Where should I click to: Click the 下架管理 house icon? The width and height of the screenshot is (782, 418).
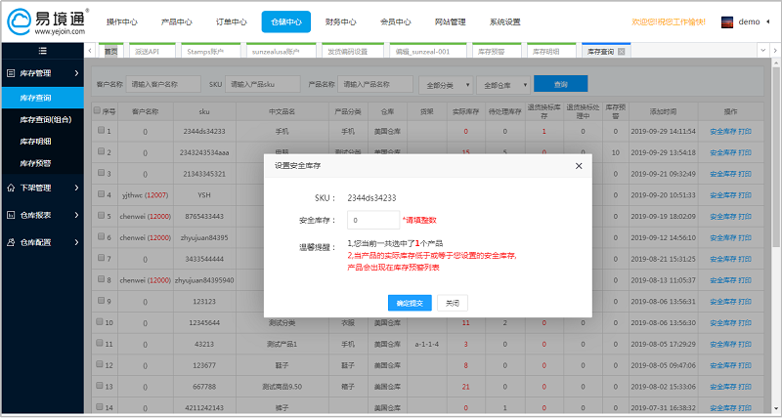tap(10, 188)
